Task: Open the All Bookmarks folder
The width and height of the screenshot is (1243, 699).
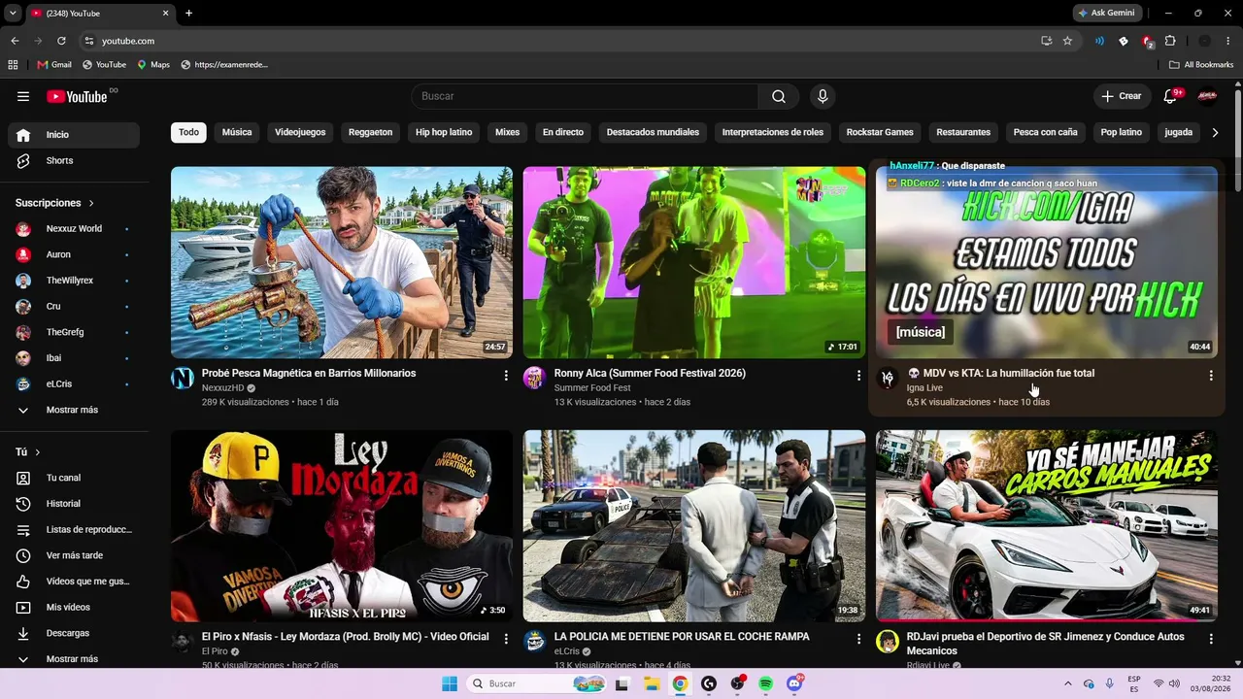Action: pos(1201,65)
